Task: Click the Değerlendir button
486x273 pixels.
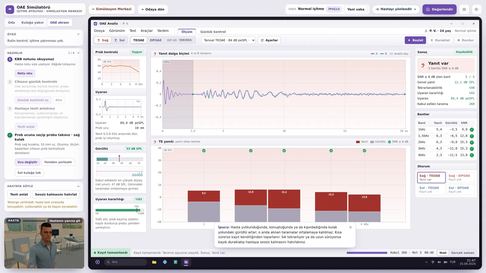Action: [440, 9]
